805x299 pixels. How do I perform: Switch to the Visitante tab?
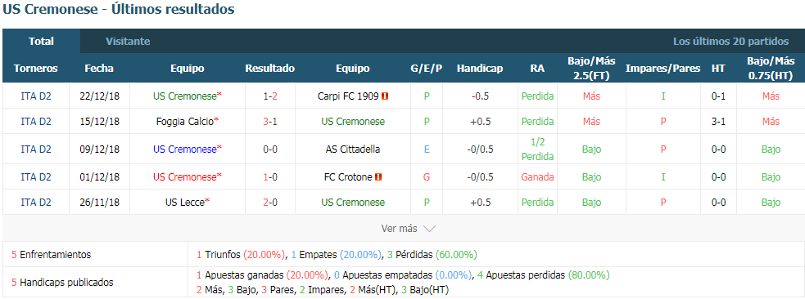[128, 42]
